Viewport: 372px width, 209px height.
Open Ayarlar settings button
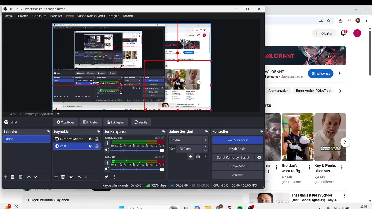pyautogui.click(x=237, y=175)
